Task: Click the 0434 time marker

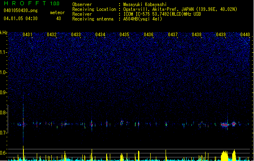Action: tap(100, 34)
